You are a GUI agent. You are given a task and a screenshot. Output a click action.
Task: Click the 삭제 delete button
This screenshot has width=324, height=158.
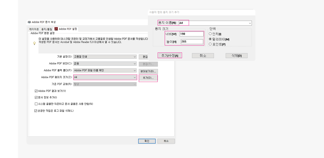[x=236, y=56]
